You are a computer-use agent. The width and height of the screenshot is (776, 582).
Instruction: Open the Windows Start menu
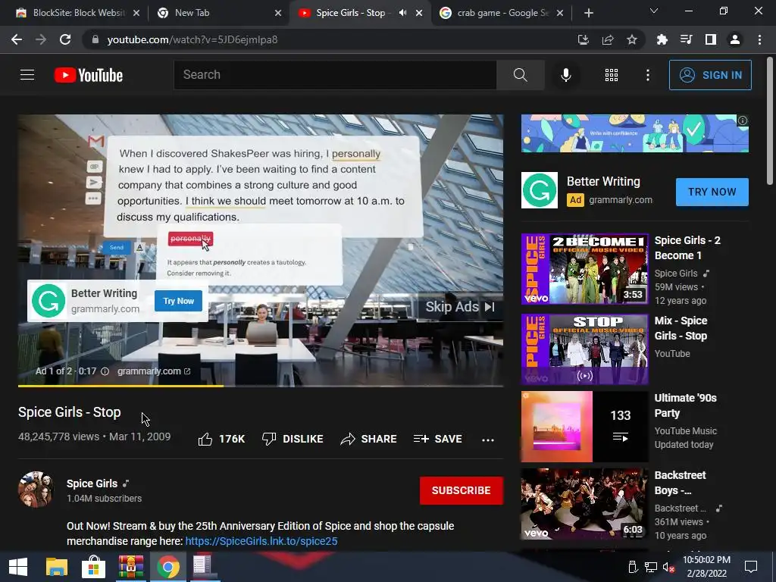click(x=18, y=567)
